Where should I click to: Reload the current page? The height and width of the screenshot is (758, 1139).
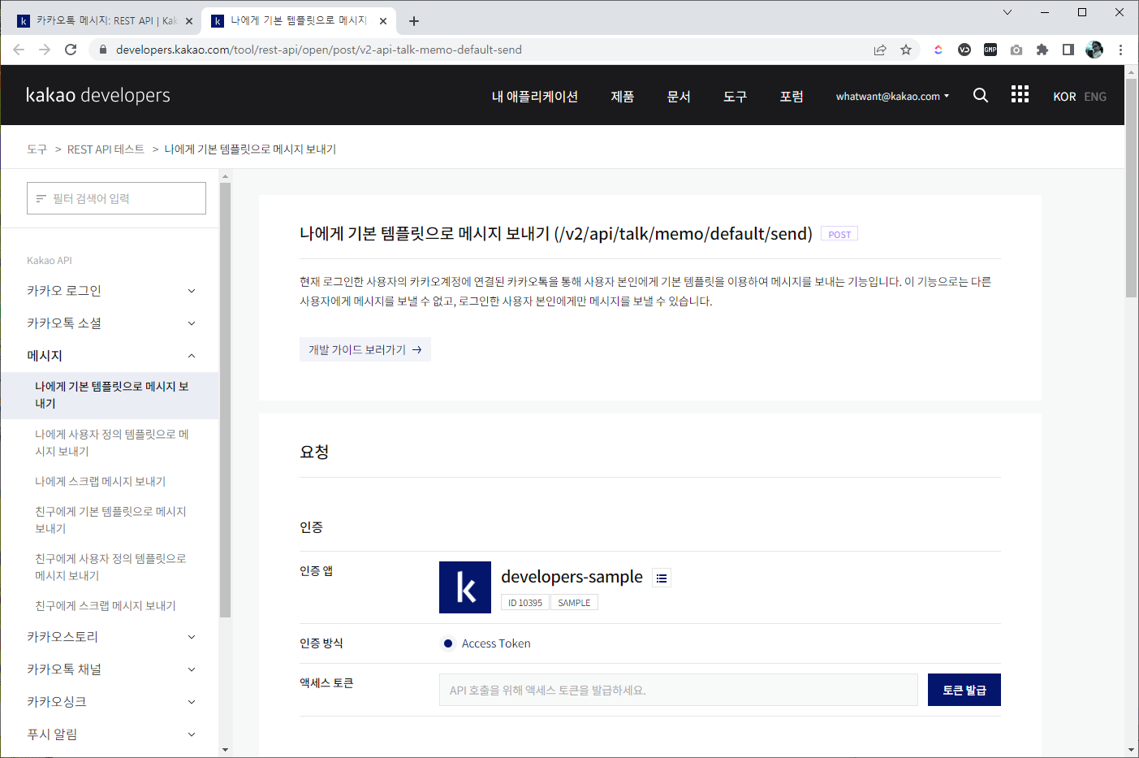[x=71, y=50]
